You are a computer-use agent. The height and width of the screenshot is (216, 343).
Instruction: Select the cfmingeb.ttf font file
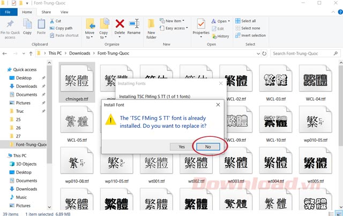pyautogui.click(x=77, y=82)
